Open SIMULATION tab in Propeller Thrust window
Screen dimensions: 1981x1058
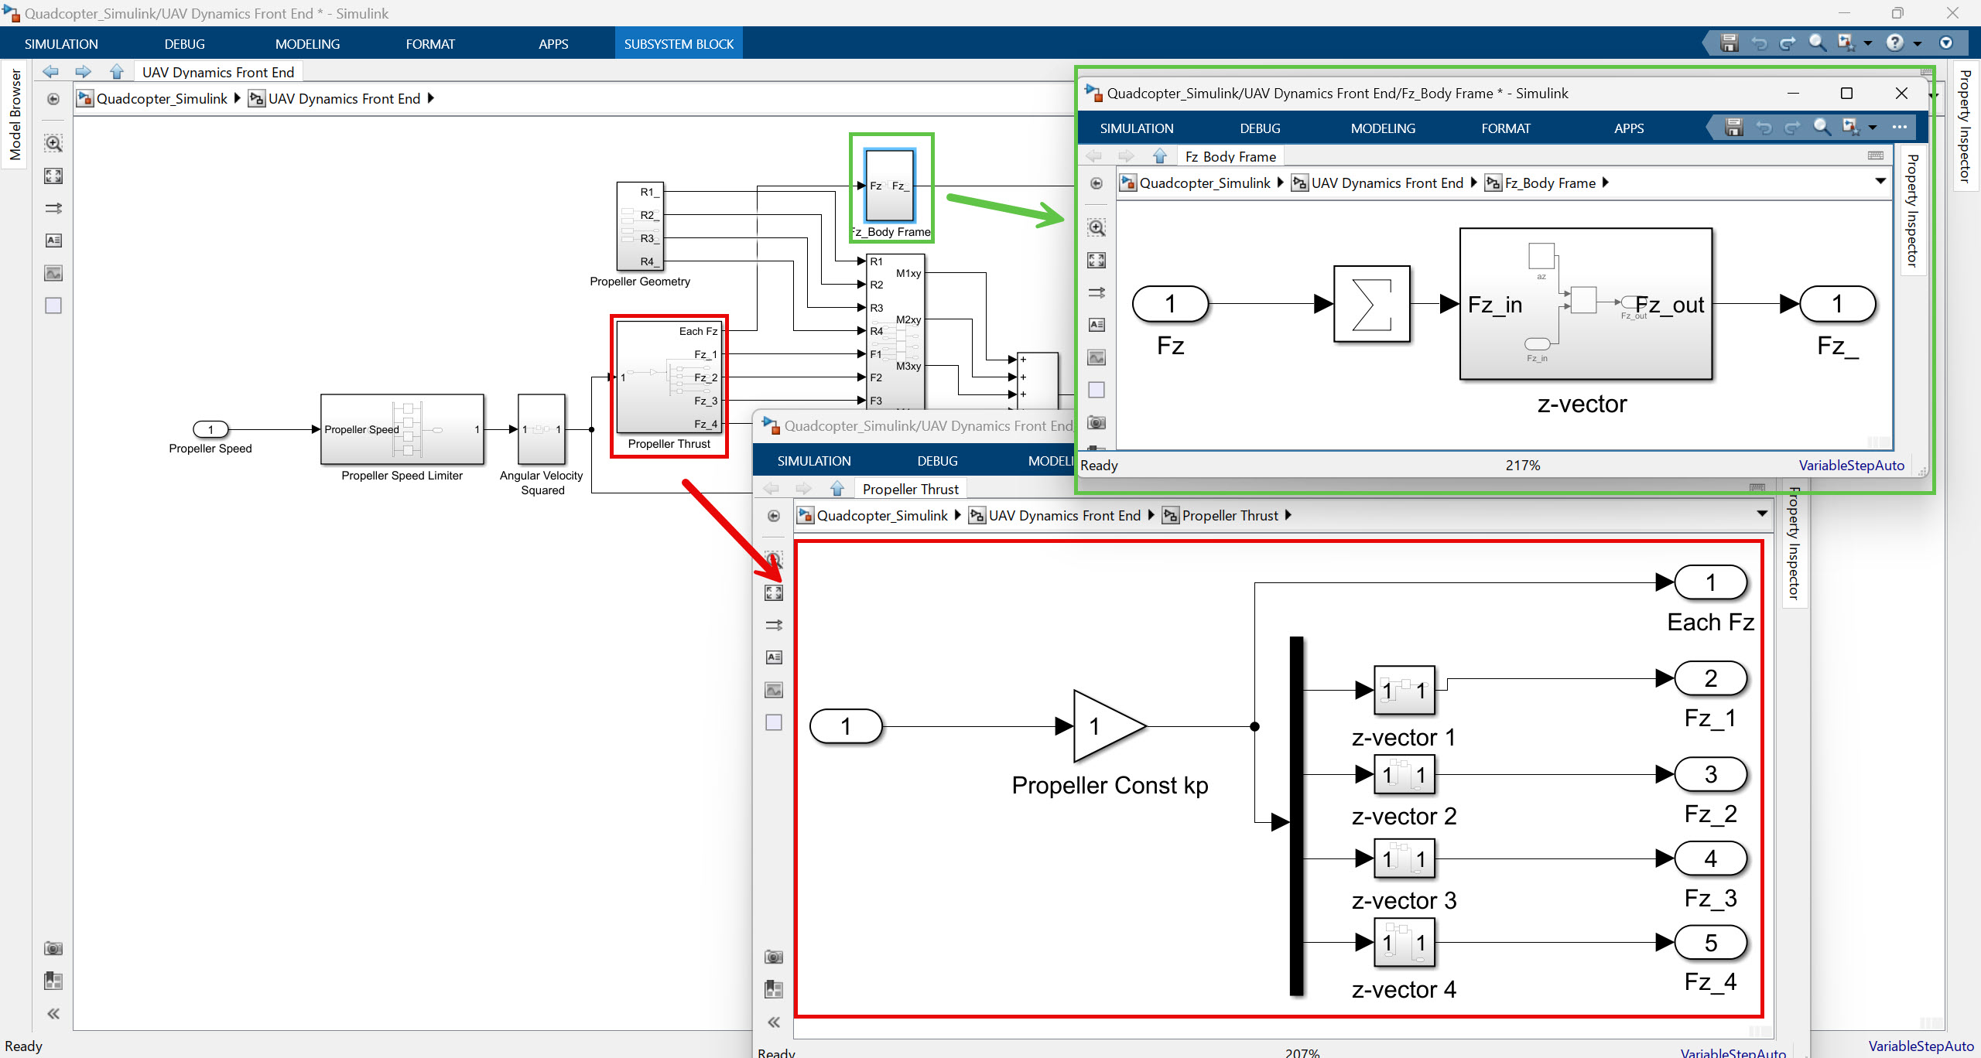click(x=814, y=461)
